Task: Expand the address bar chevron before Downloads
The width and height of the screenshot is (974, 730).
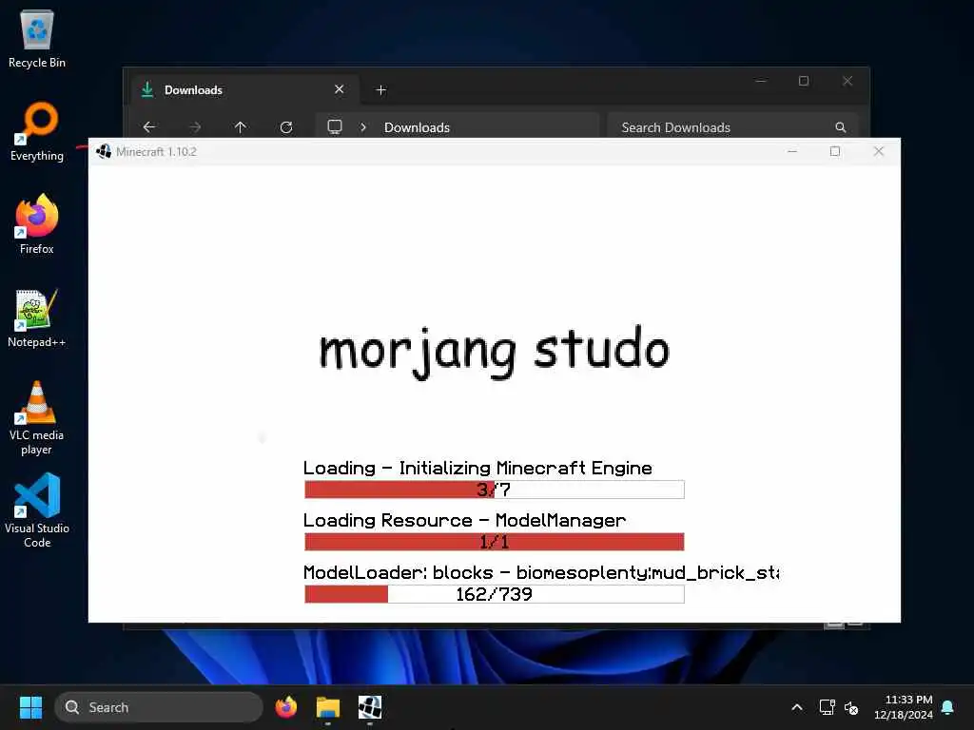Action: pyautogui.click(x=363, y=127)
